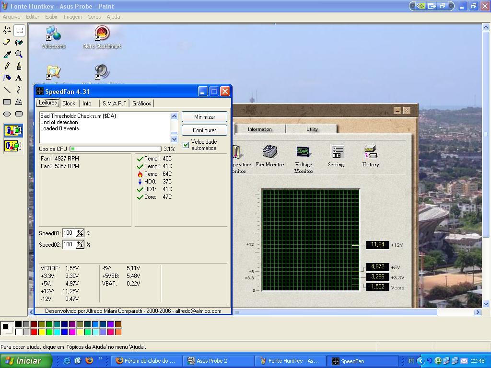
Task: Open Voltage Monitor in Asus Probe
Action: pos(304,159)
